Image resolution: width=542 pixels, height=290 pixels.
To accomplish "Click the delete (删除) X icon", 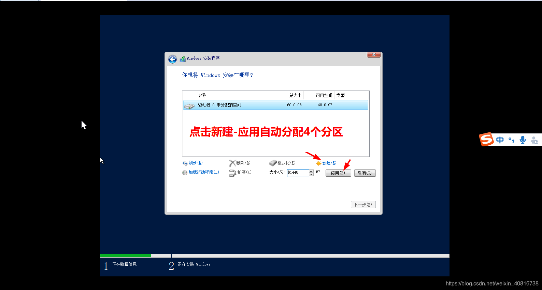I will [x=232, y=163].
